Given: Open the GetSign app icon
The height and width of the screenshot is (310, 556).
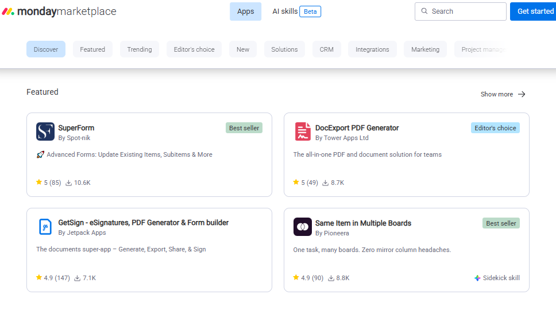Looking at the screenshot, I should pyautogui.click(x=45, y=227).
